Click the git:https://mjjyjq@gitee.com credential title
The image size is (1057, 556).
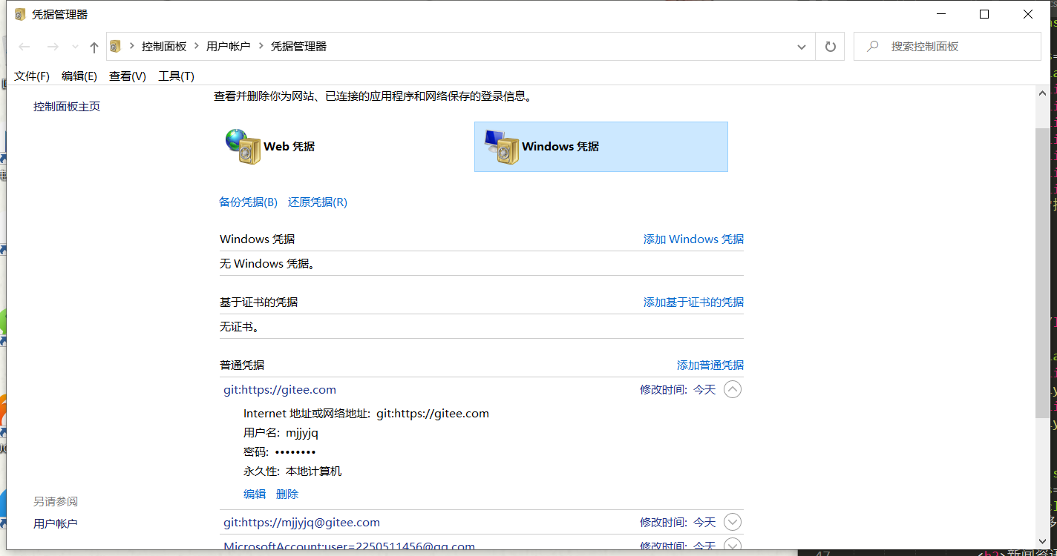click(x=301, y=523)
